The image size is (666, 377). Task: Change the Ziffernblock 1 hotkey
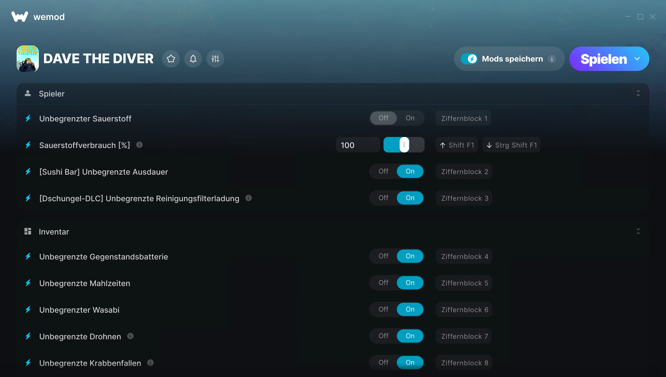463,118
